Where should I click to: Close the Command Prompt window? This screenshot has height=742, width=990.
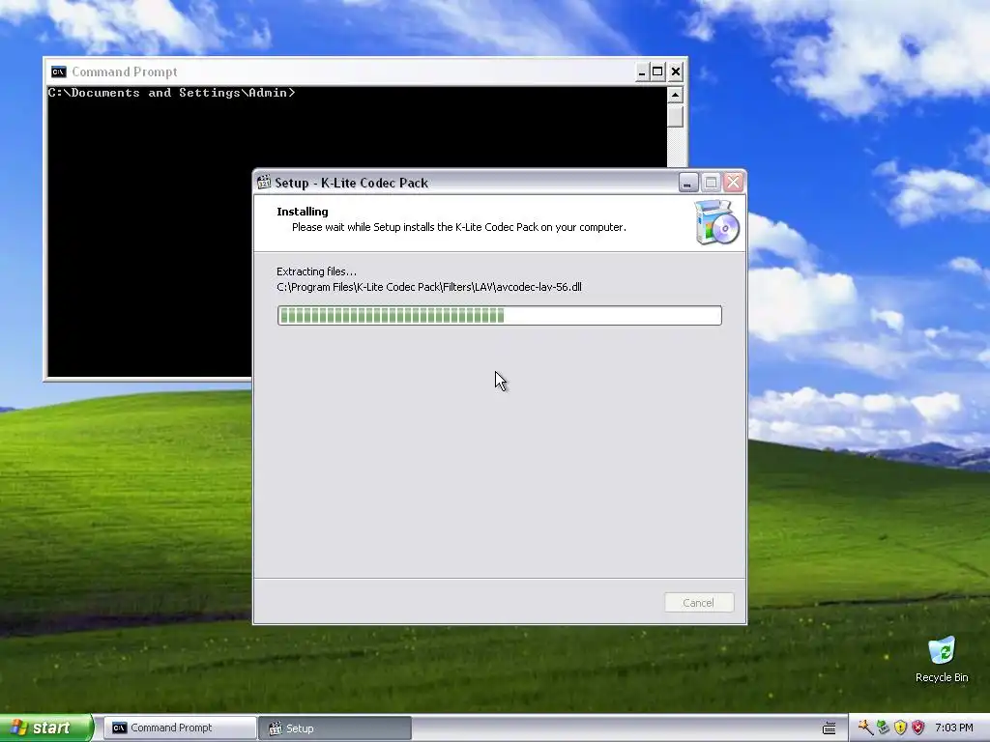coord(676,71)
